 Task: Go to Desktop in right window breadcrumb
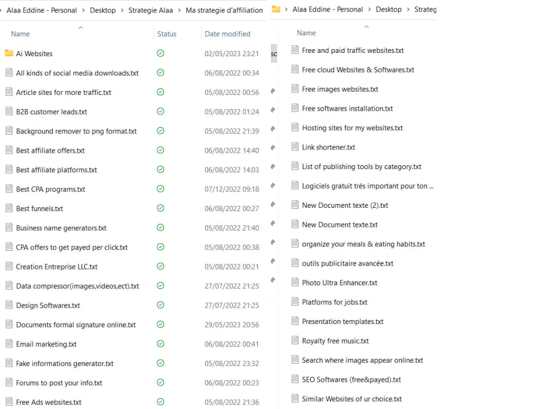tap(389, 9)
